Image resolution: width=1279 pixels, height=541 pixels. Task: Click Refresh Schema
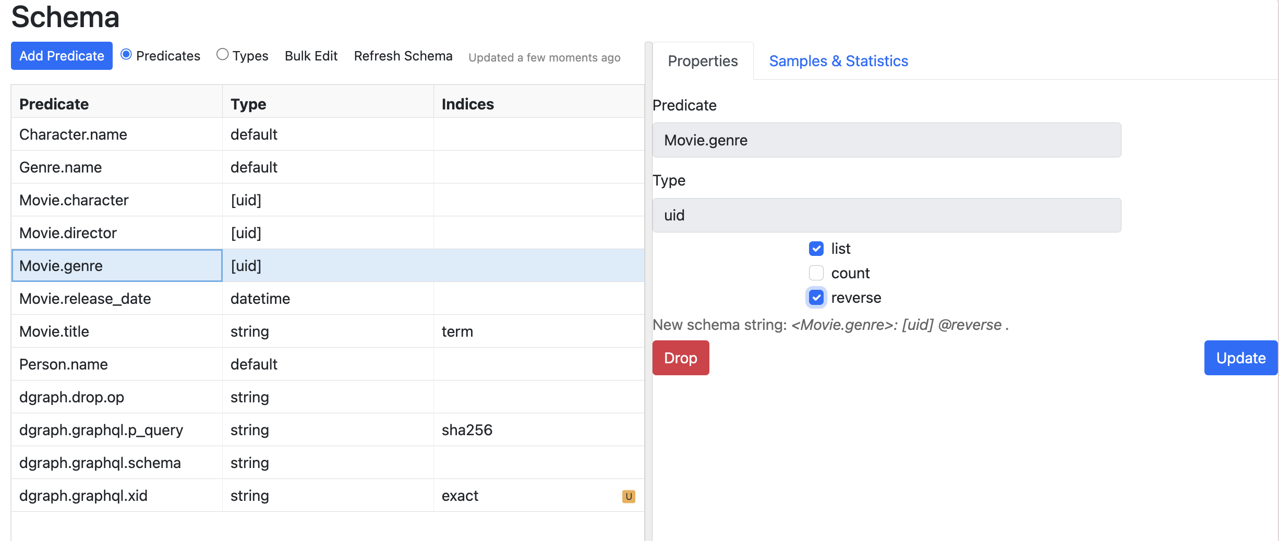coord(403,56)
